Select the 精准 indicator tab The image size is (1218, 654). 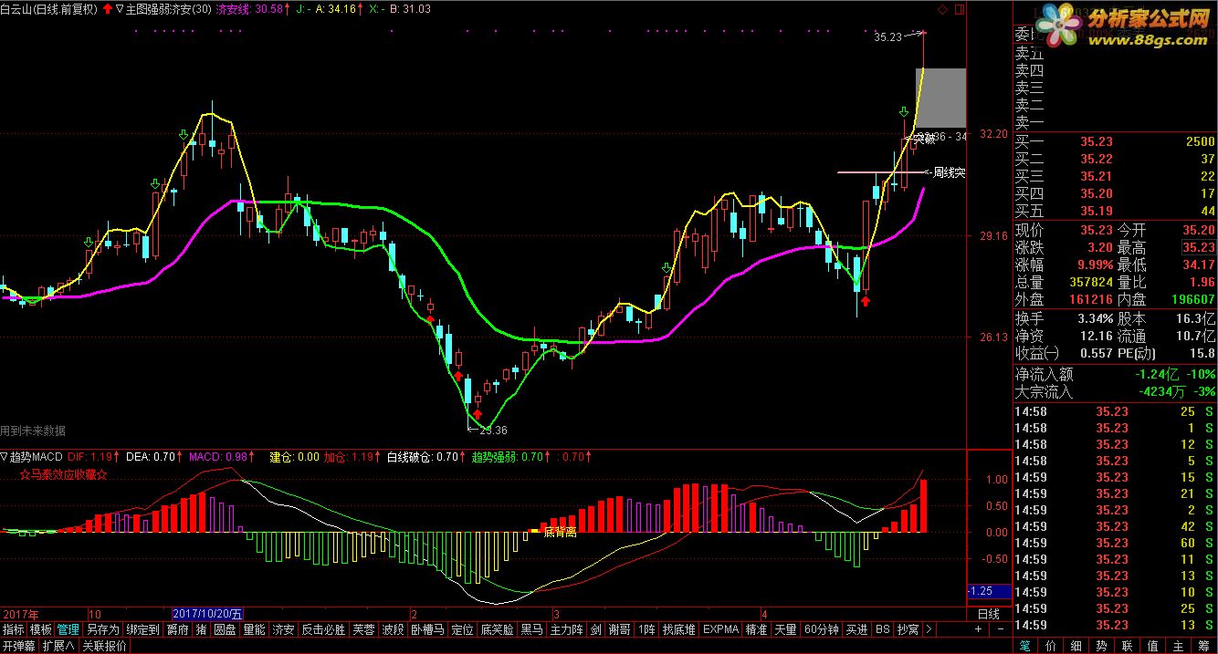point(756,629)
